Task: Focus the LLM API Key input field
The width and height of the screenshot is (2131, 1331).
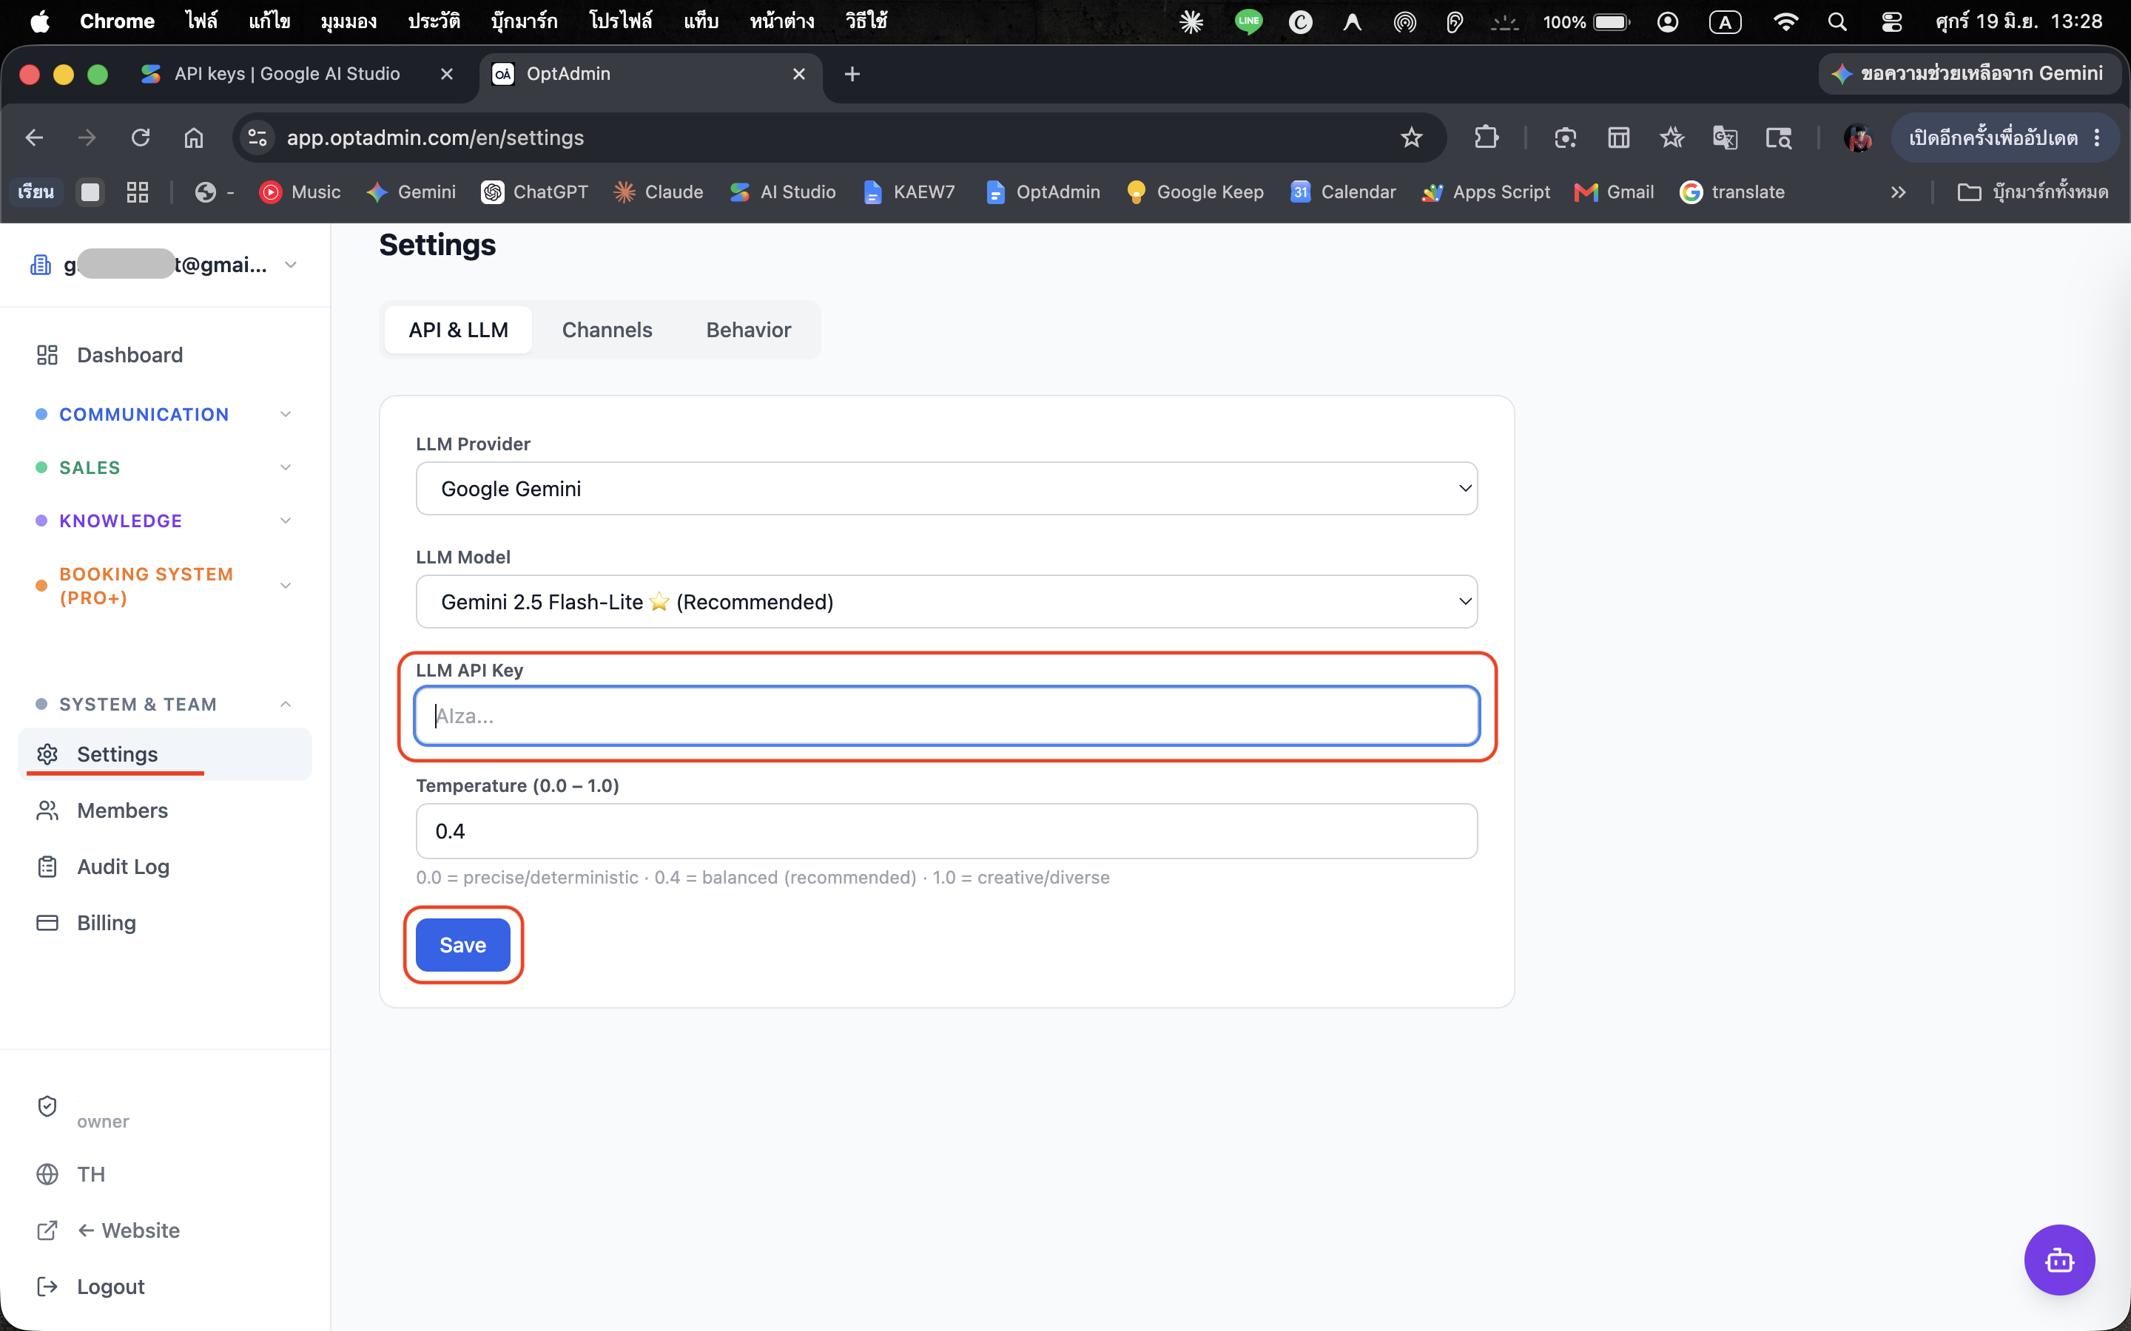Action: [946, 716]
